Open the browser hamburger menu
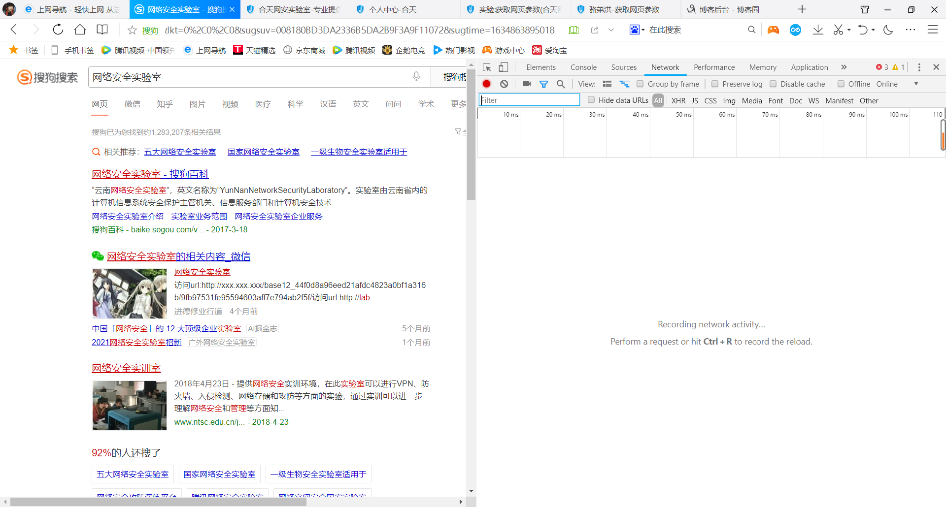The height and width of the screenshot is (507, 946). (933, 30)
